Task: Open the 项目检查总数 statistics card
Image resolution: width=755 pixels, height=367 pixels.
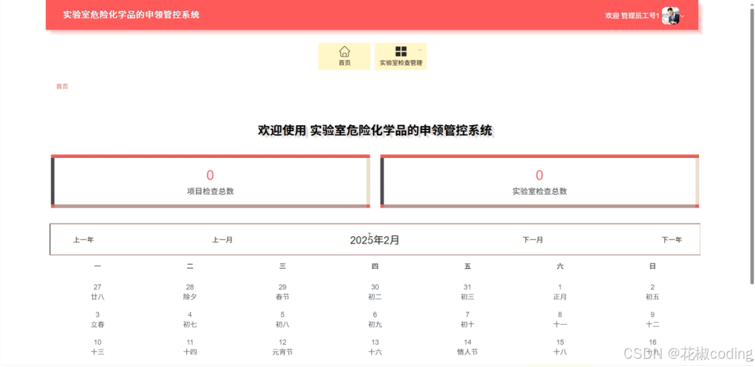Action: point(211,181)
